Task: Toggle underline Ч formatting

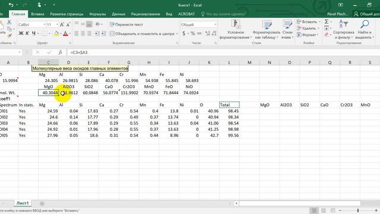Action: [x=34, y=33]
